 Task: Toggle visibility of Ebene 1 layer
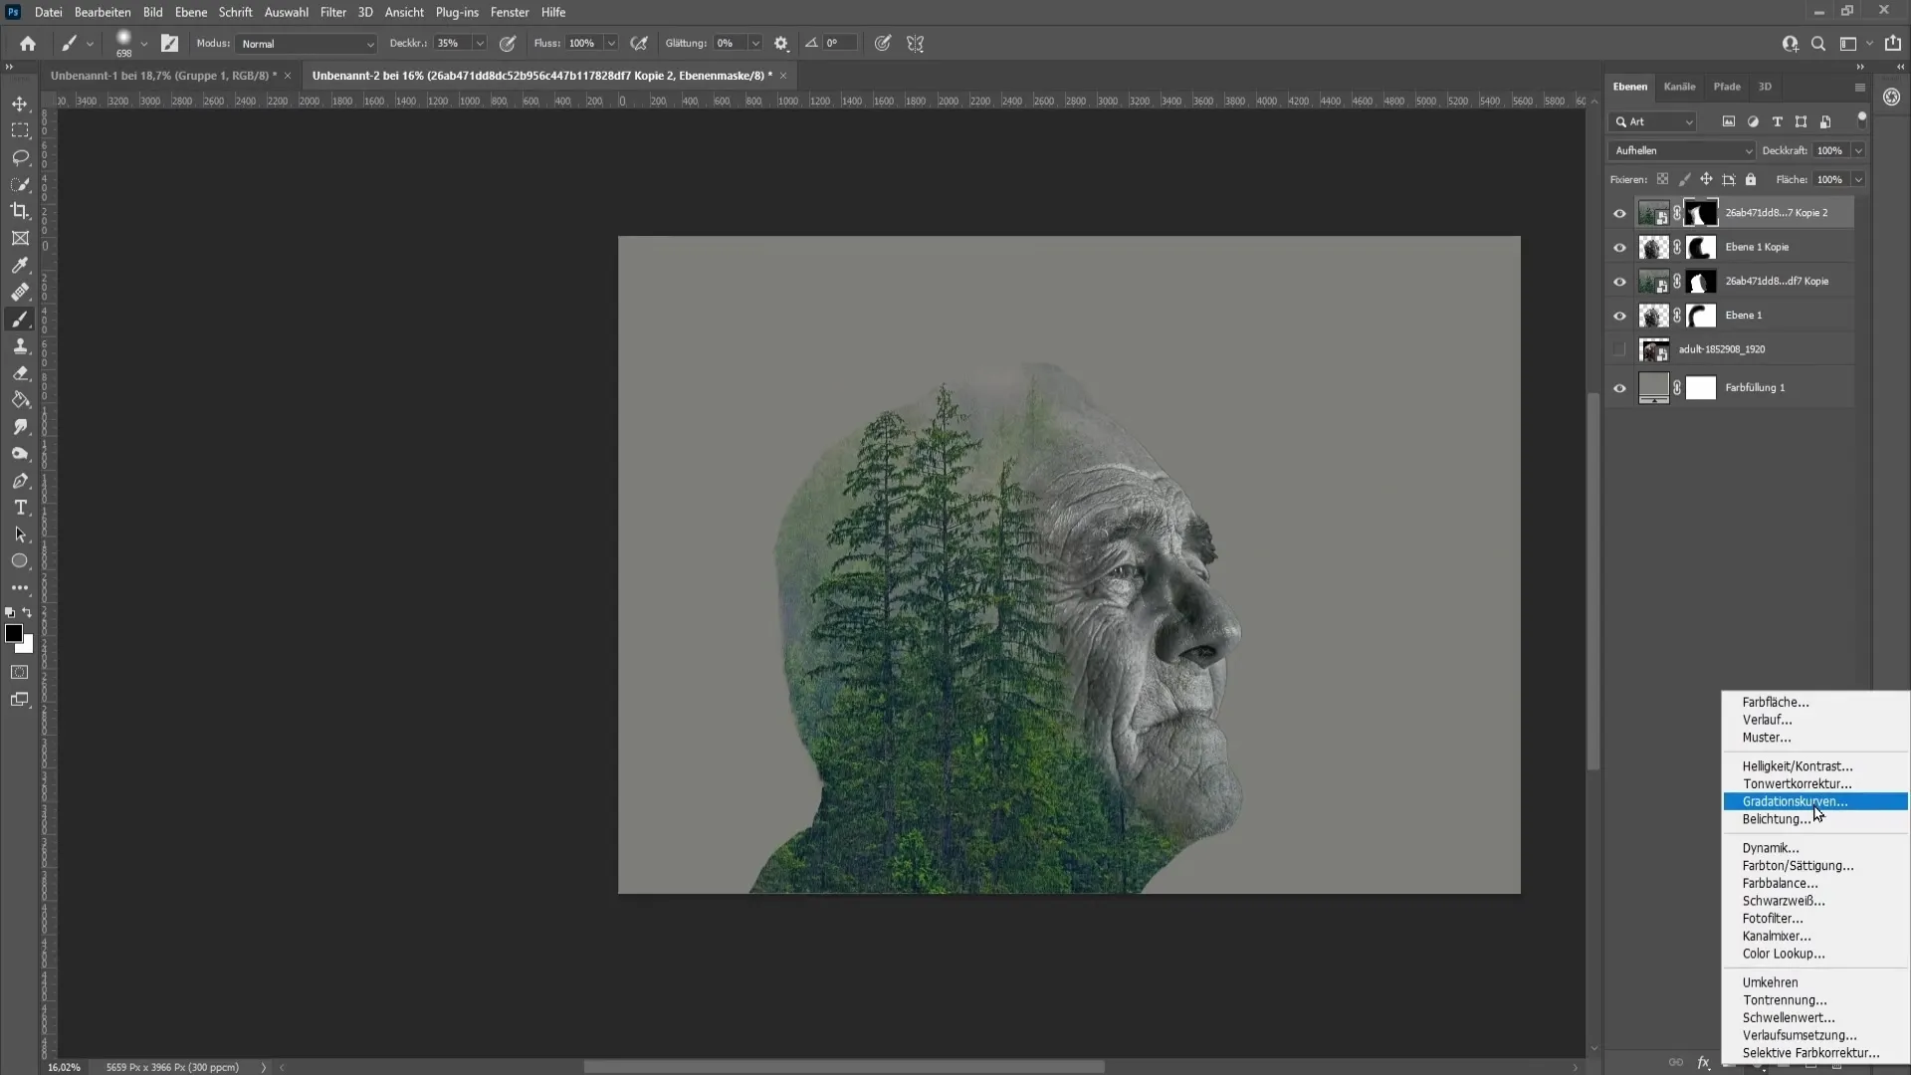(x=1619, y=315)
